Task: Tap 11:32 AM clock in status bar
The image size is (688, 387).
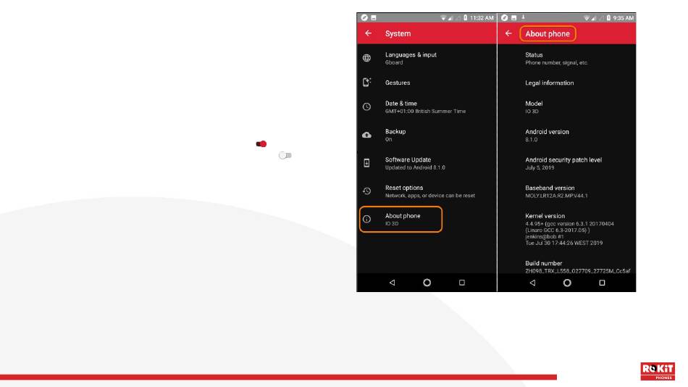Action: [482, 18]
